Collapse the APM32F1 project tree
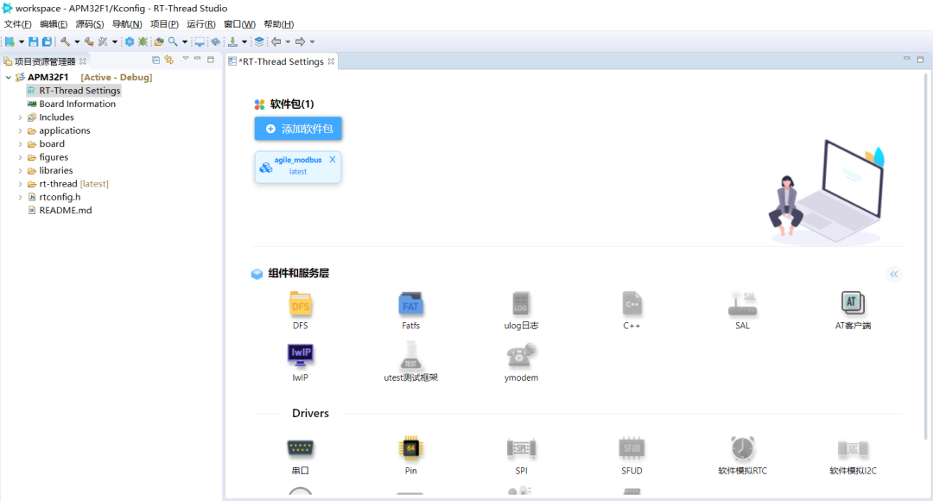Viewport: 933px width, 501px height. click(9, 78)
